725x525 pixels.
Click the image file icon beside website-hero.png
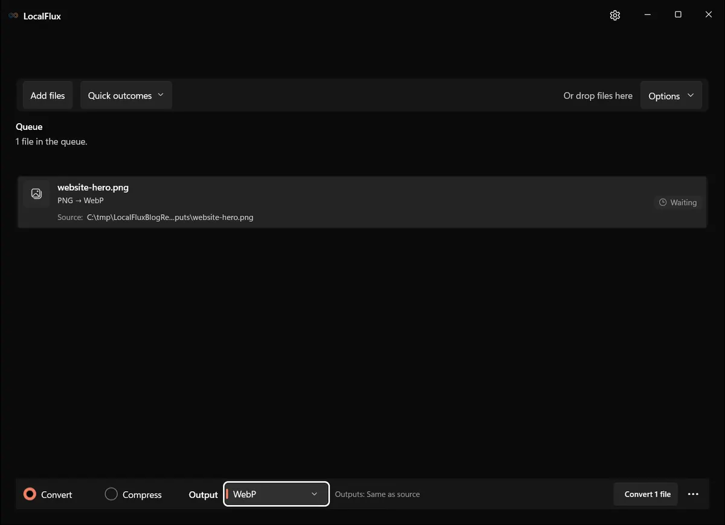(36, 194)
